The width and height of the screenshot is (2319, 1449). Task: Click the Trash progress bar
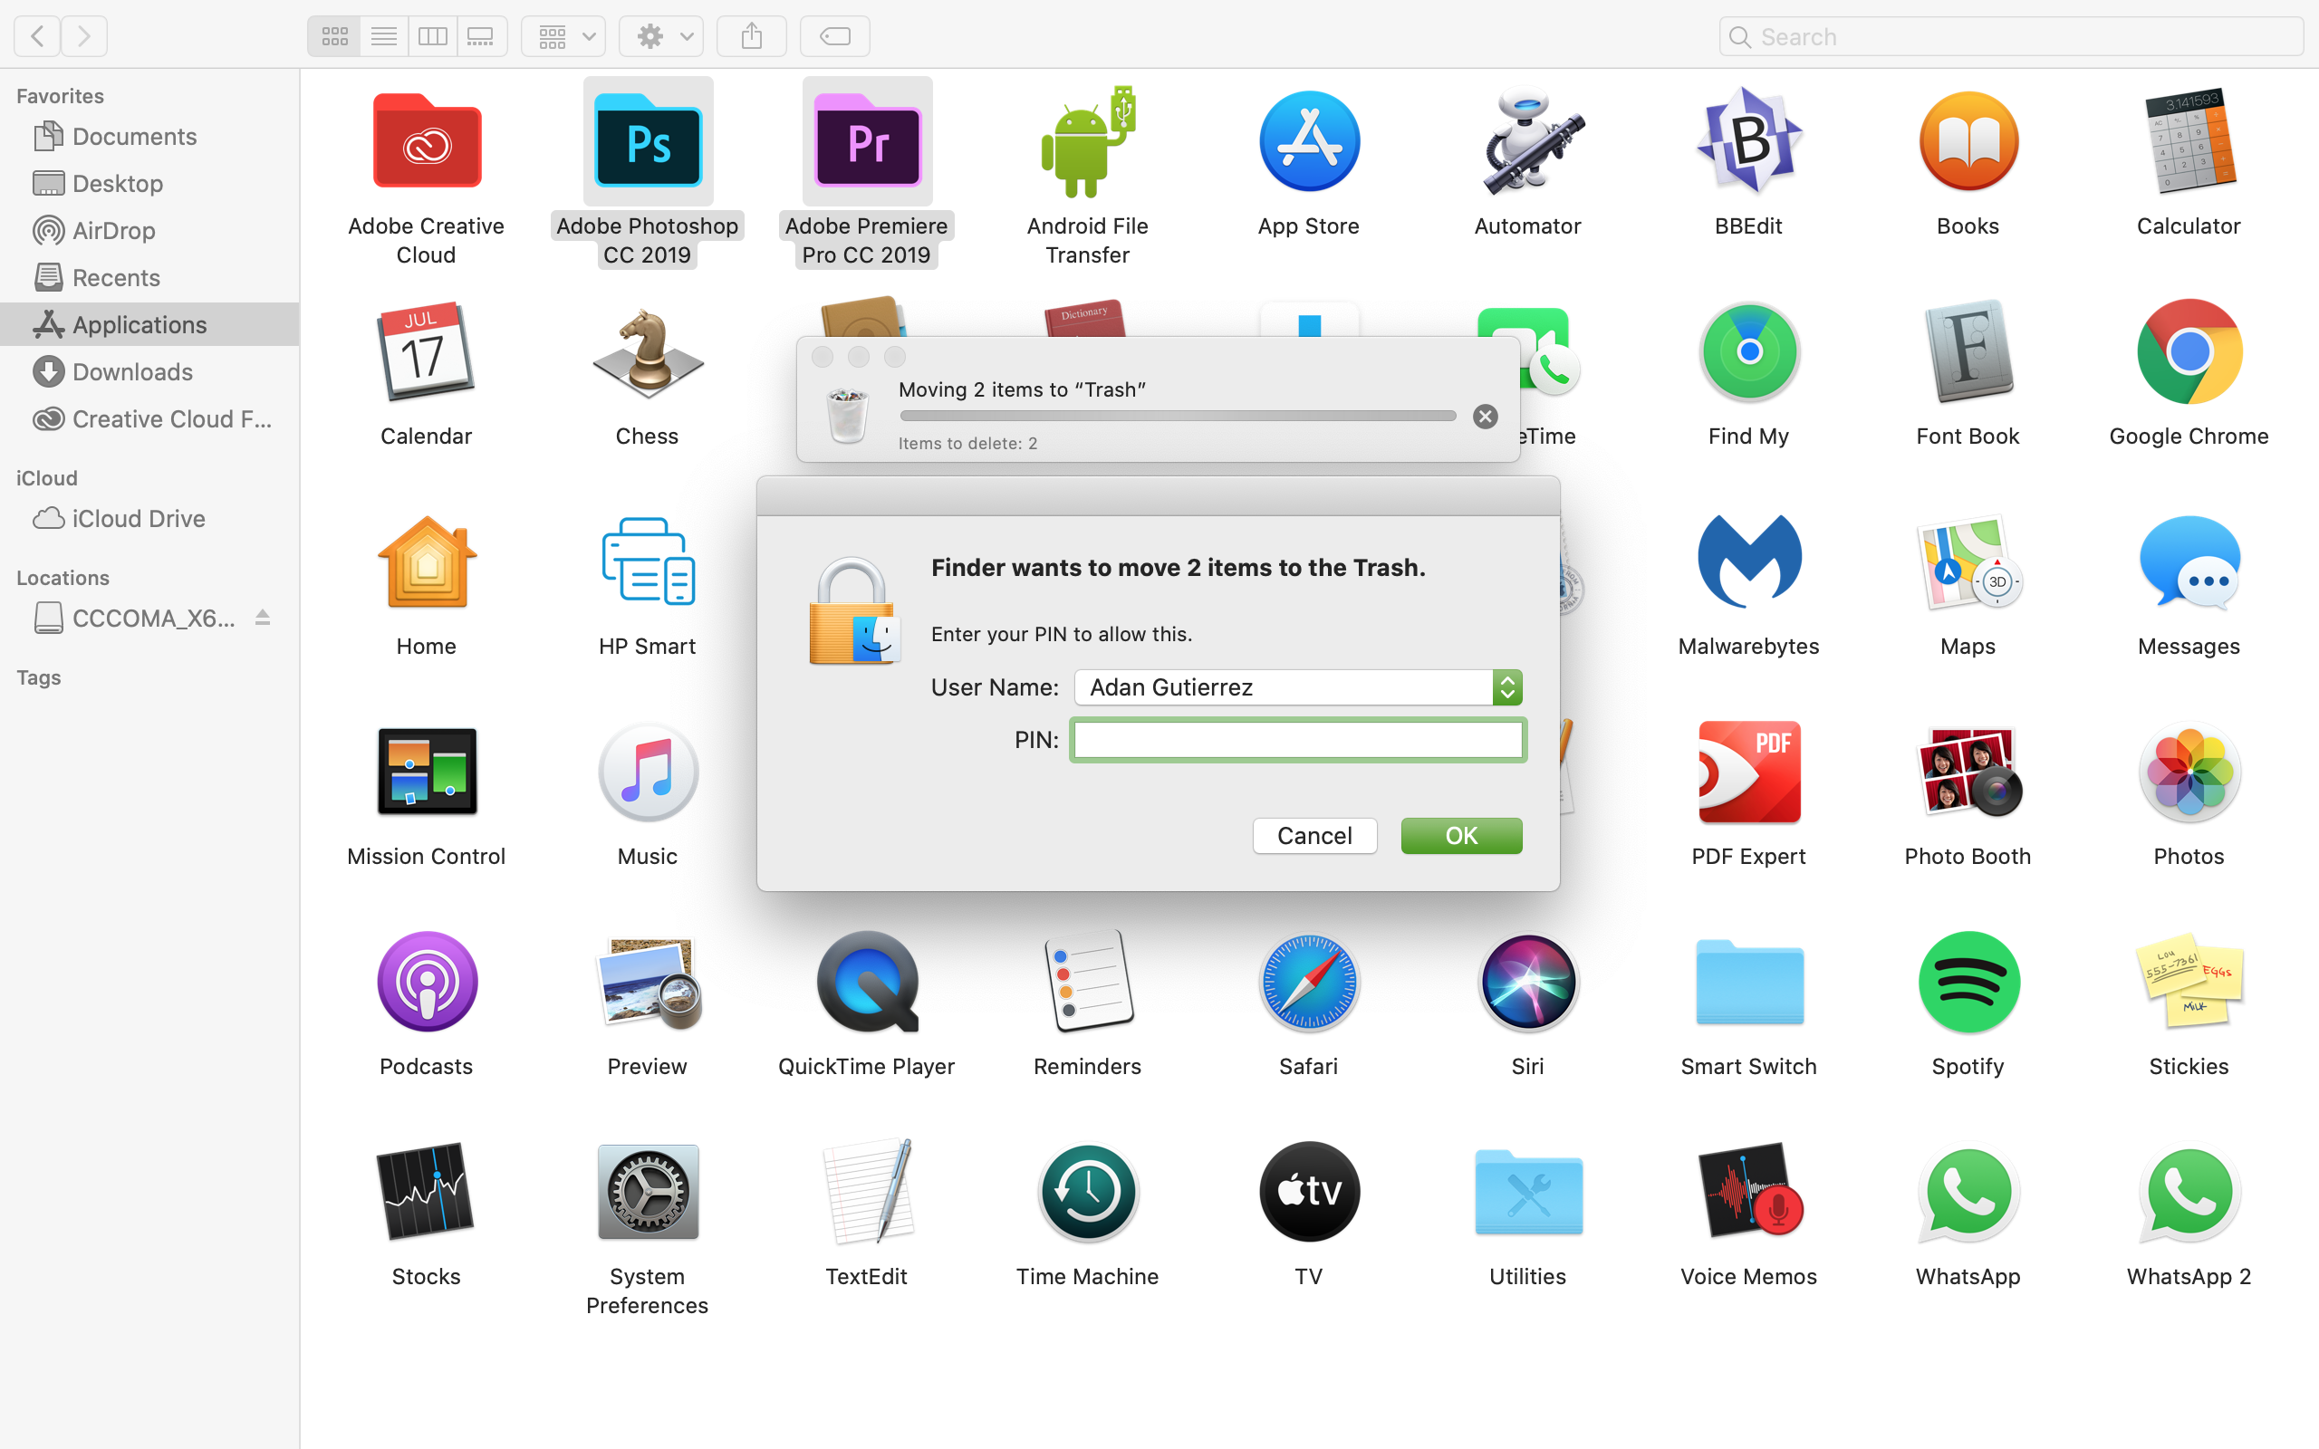coord(1178,416)
